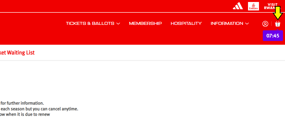Click the purple 07:45 countdown timer
The height and width of the screenshot is (118, 285).
pyautogui.click(x=273, y=36)
